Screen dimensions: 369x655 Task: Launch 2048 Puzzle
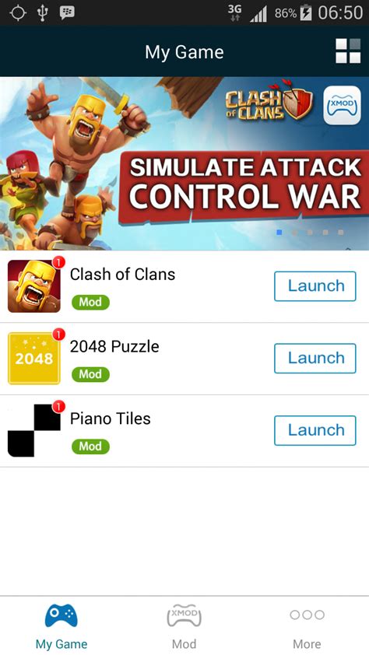pos(315,359)
